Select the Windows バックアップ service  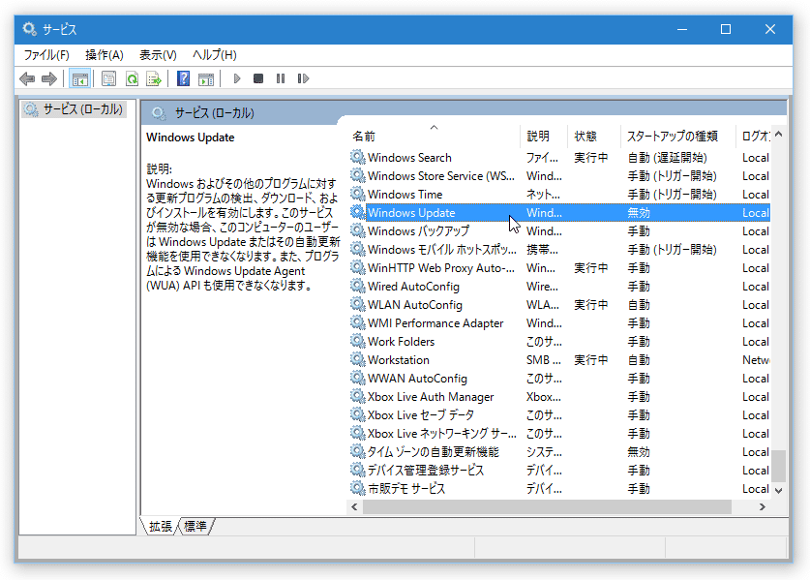pos(418,231)
